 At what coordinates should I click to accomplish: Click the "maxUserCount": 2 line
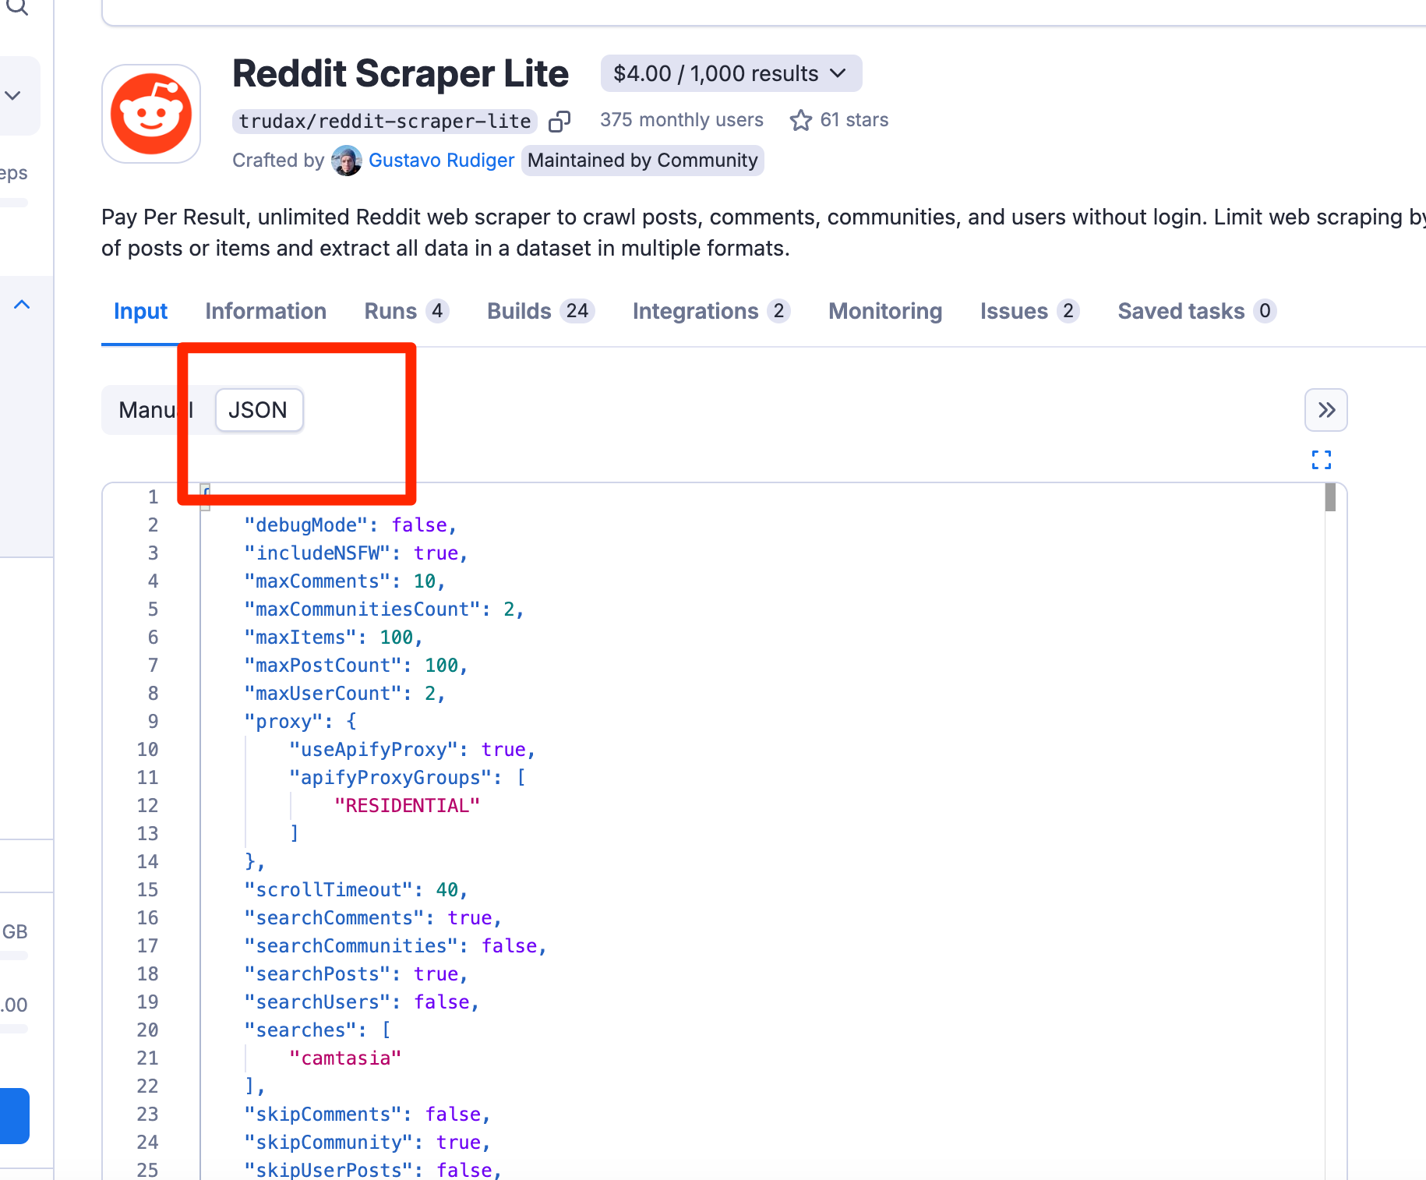pyautogui.click(x=344, y=694)
